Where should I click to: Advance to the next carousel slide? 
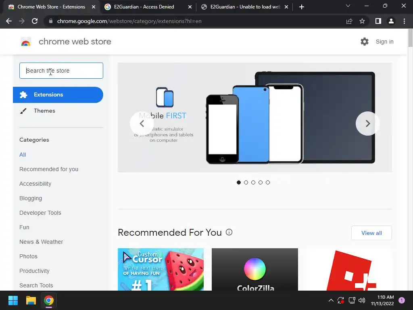pos(368,124)
